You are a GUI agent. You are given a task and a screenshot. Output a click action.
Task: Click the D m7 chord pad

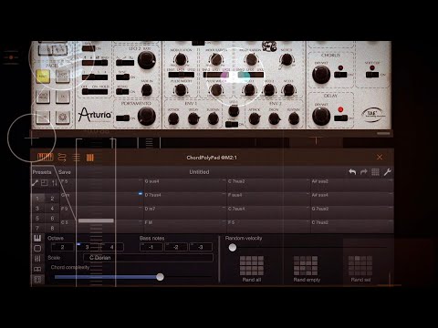[184, 212]
